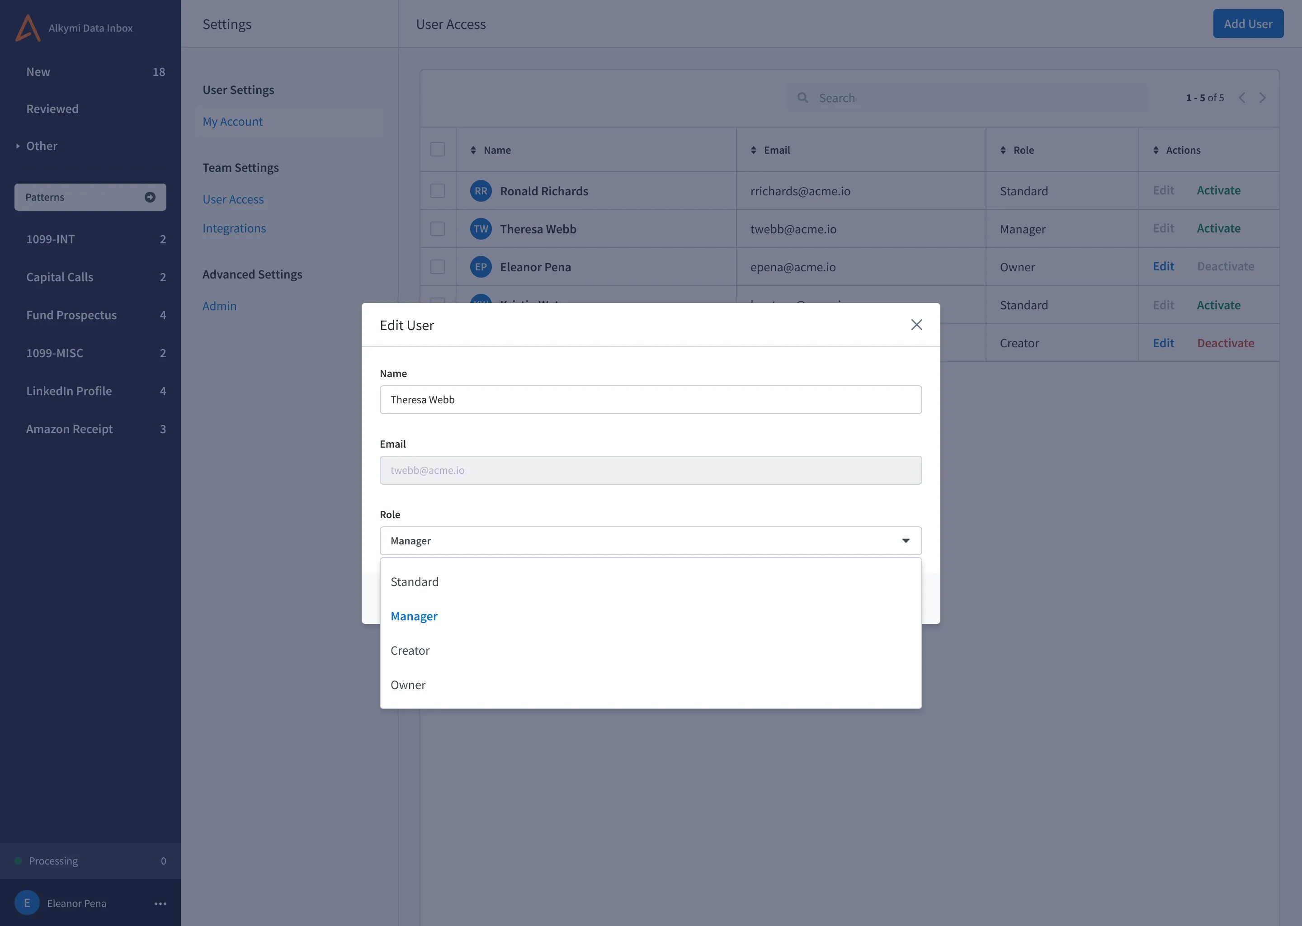Click the search magnifier icon
This screenshot has height=926, width=1302.
pyautogui.click(x=802, y=98)
